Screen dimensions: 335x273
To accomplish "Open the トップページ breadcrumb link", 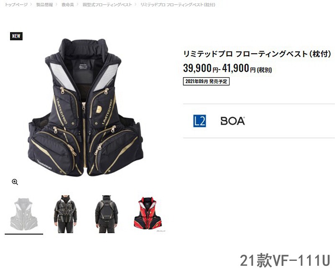I will 16,5.
